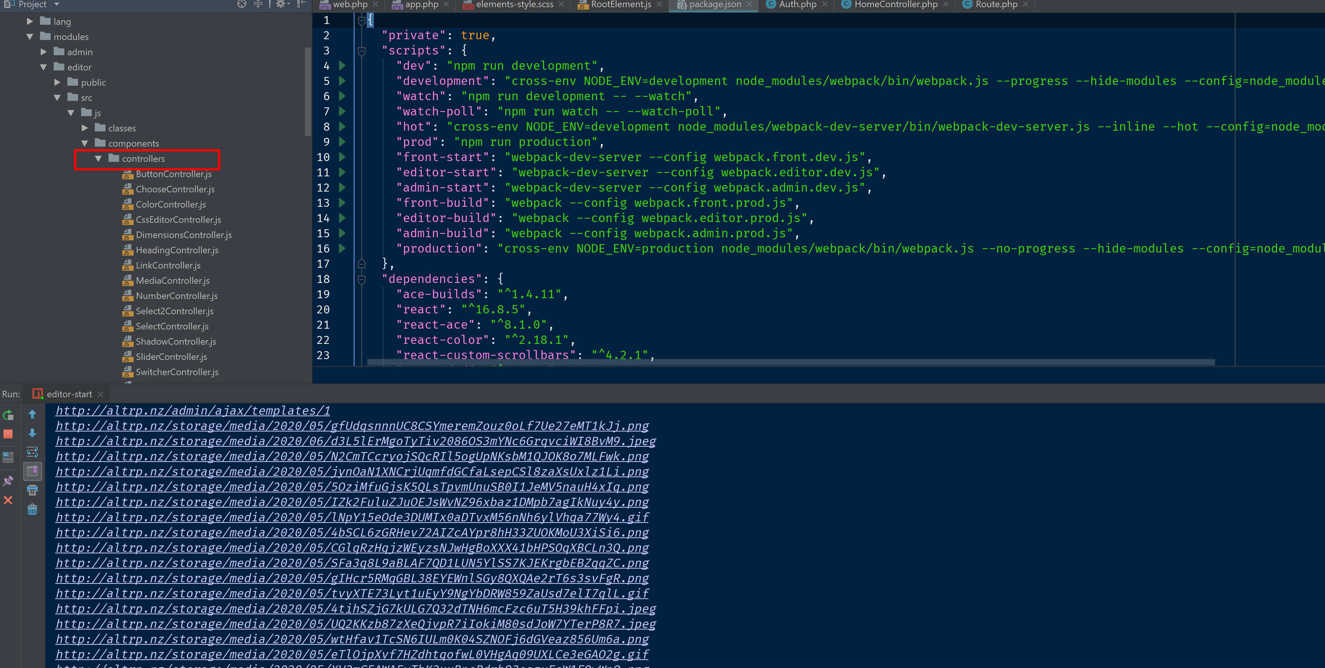The height and width of the screenshot is (668, 1325).
Task: Open the elements-style.scss tab
Action: (x=514, y=5)
